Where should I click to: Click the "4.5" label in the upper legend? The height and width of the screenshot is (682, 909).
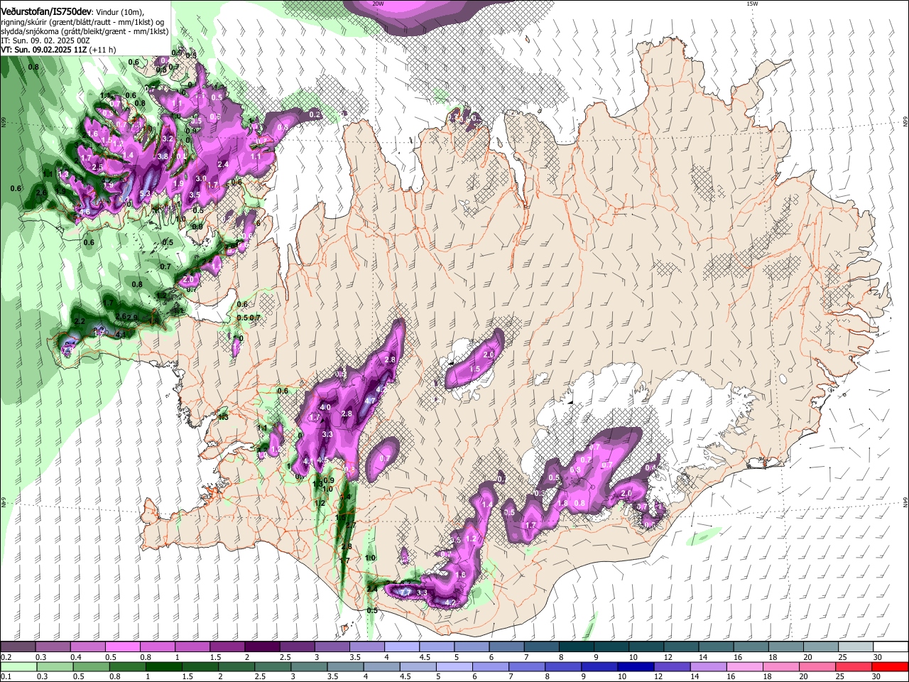425,657
